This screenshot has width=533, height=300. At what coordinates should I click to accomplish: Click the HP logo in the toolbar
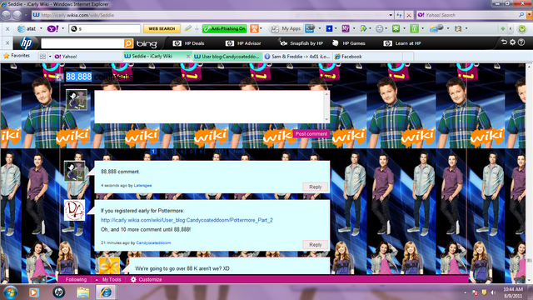(x=26, y=43)
